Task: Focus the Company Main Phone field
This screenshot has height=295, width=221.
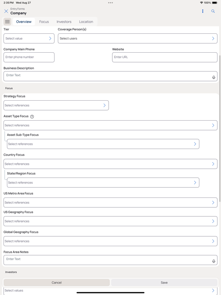Action: pos(29,57)
